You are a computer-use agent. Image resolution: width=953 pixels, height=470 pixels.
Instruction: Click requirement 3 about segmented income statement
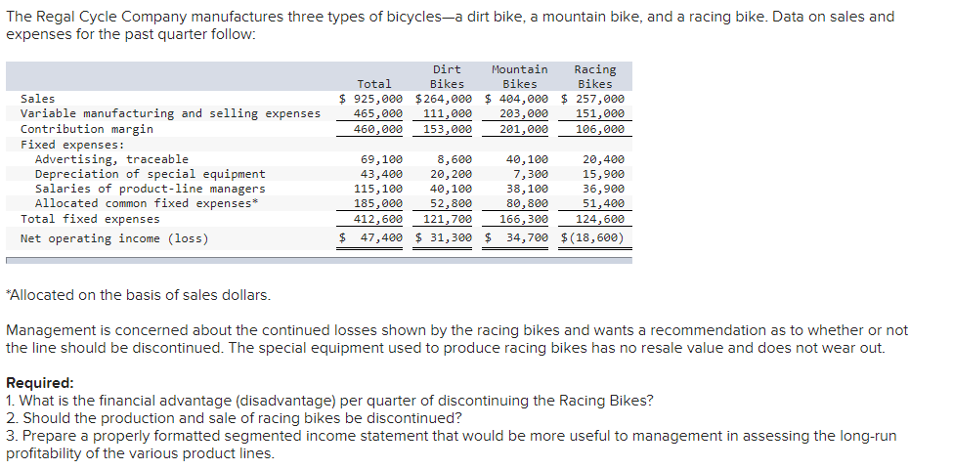pos(451,445)
